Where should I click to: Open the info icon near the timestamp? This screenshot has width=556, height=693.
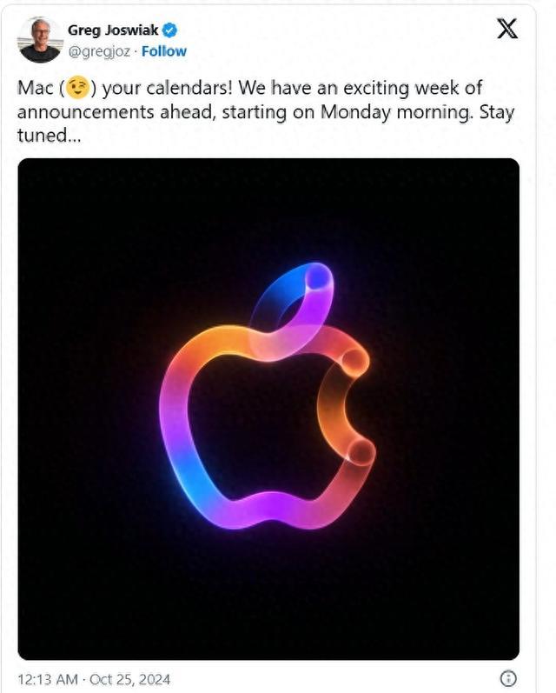pos(508,678)
